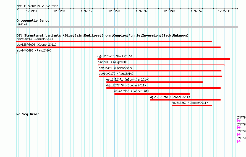Click the DGV Structural Variants track title
Screen dimensions: 246x157
(x=102, y=35)
